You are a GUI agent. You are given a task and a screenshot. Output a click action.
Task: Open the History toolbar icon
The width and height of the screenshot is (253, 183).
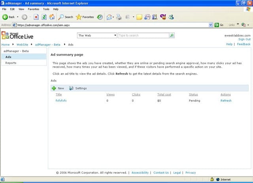pos(100,17)
